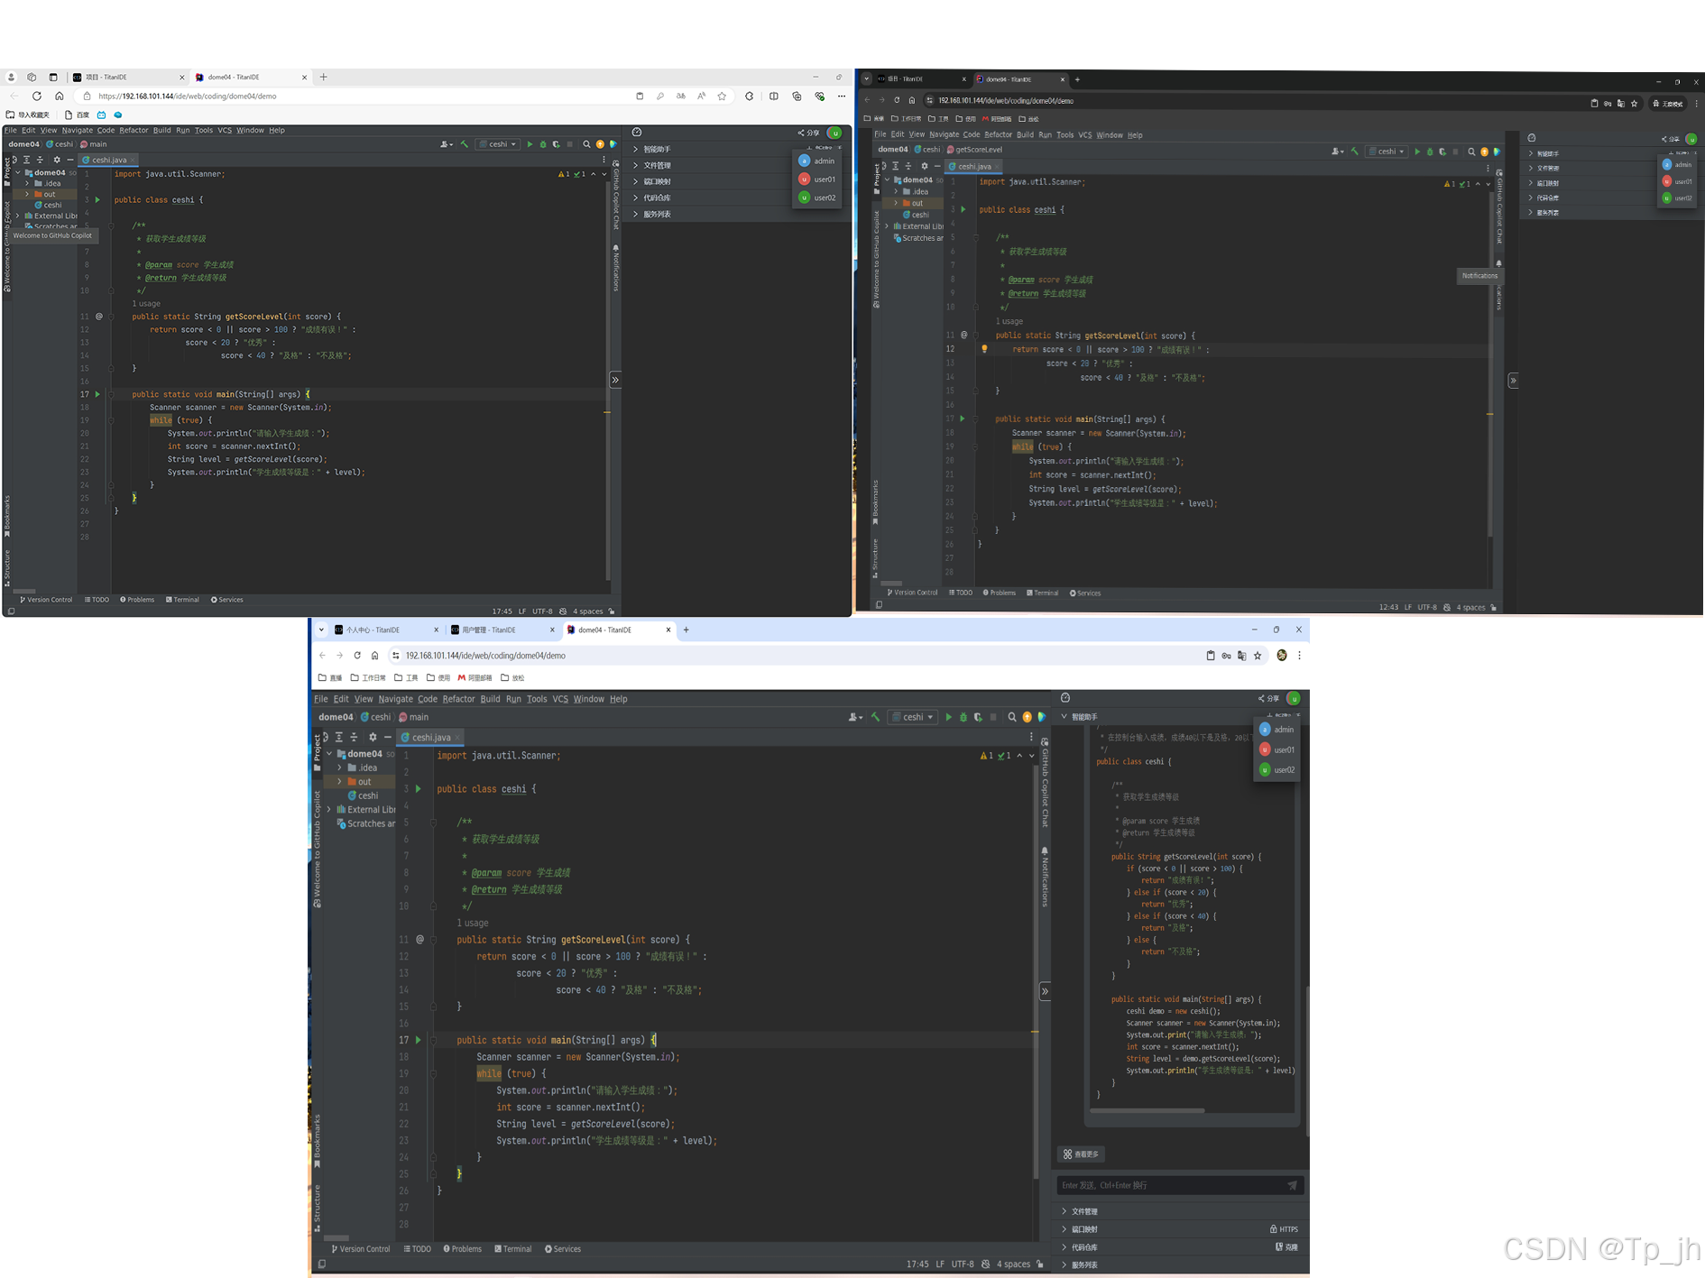Click the HTTPS button in 端口映射 row
1705x1278 pixels.
tap(1284, 1229)
